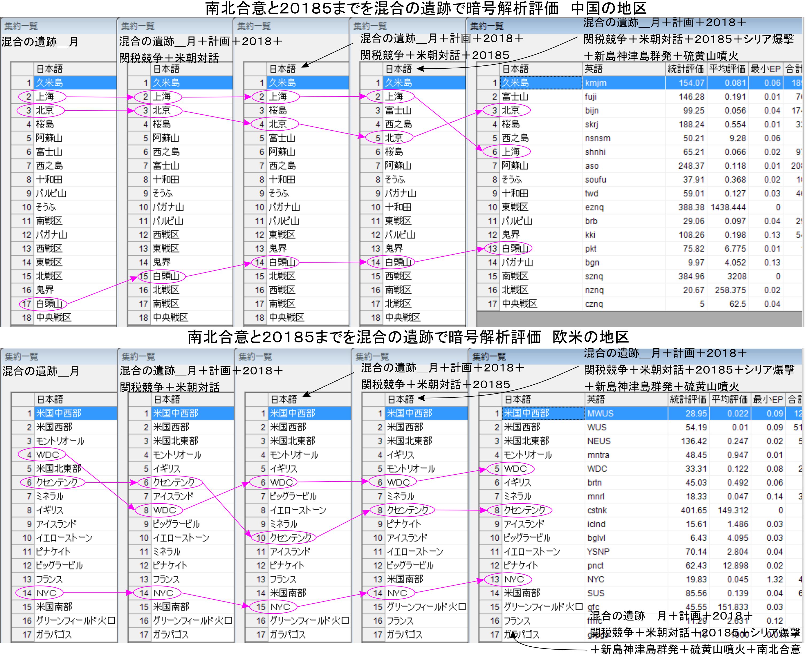Click 平均評価 column header in top table

(727, 69)
